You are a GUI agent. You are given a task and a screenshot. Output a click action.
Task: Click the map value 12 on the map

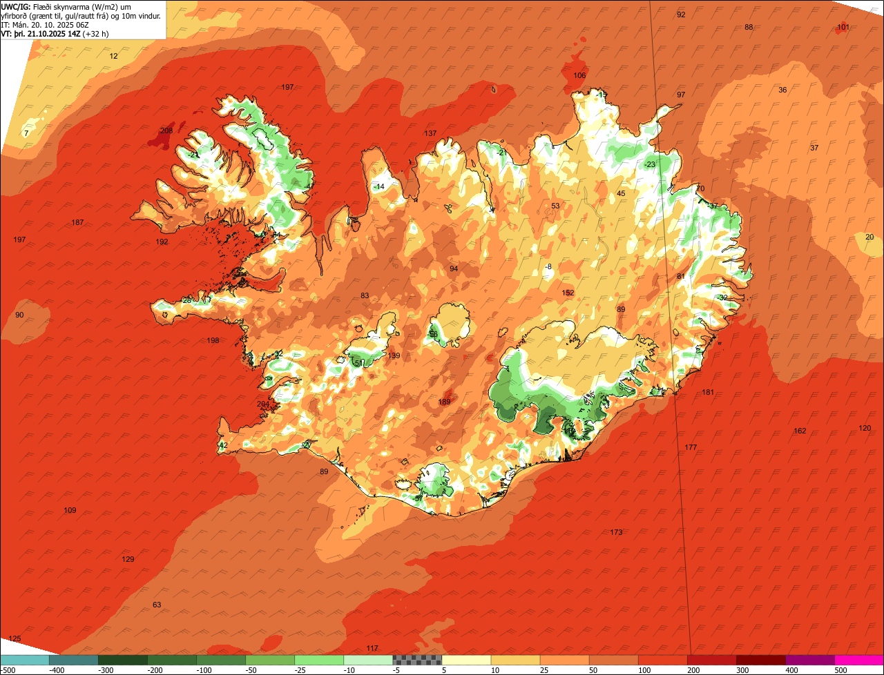pyautogui.click(x=114, y=56)
